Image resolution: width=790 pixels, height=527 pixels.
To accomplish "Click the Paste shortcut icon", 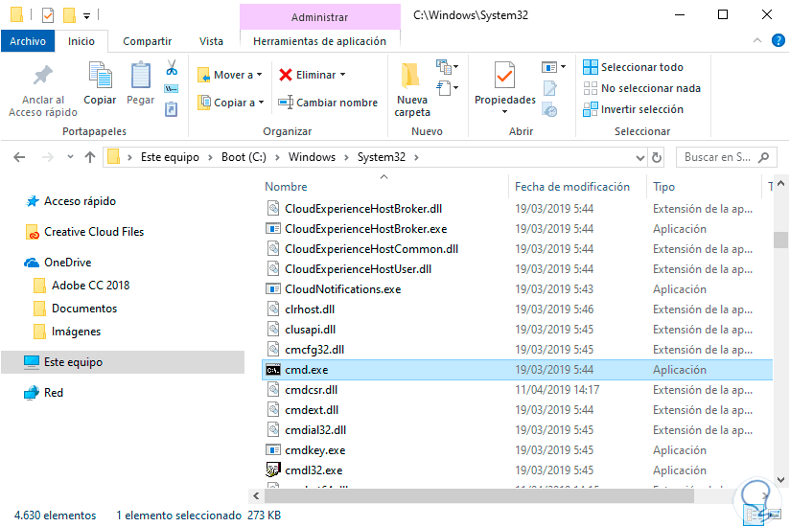I will 172,108.
